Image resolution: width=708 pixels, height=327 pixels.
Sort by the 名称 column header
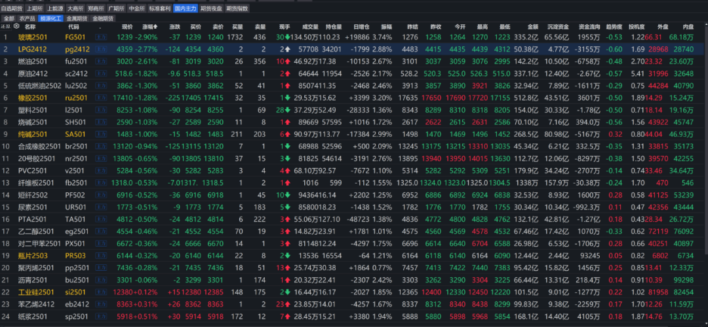29,27
